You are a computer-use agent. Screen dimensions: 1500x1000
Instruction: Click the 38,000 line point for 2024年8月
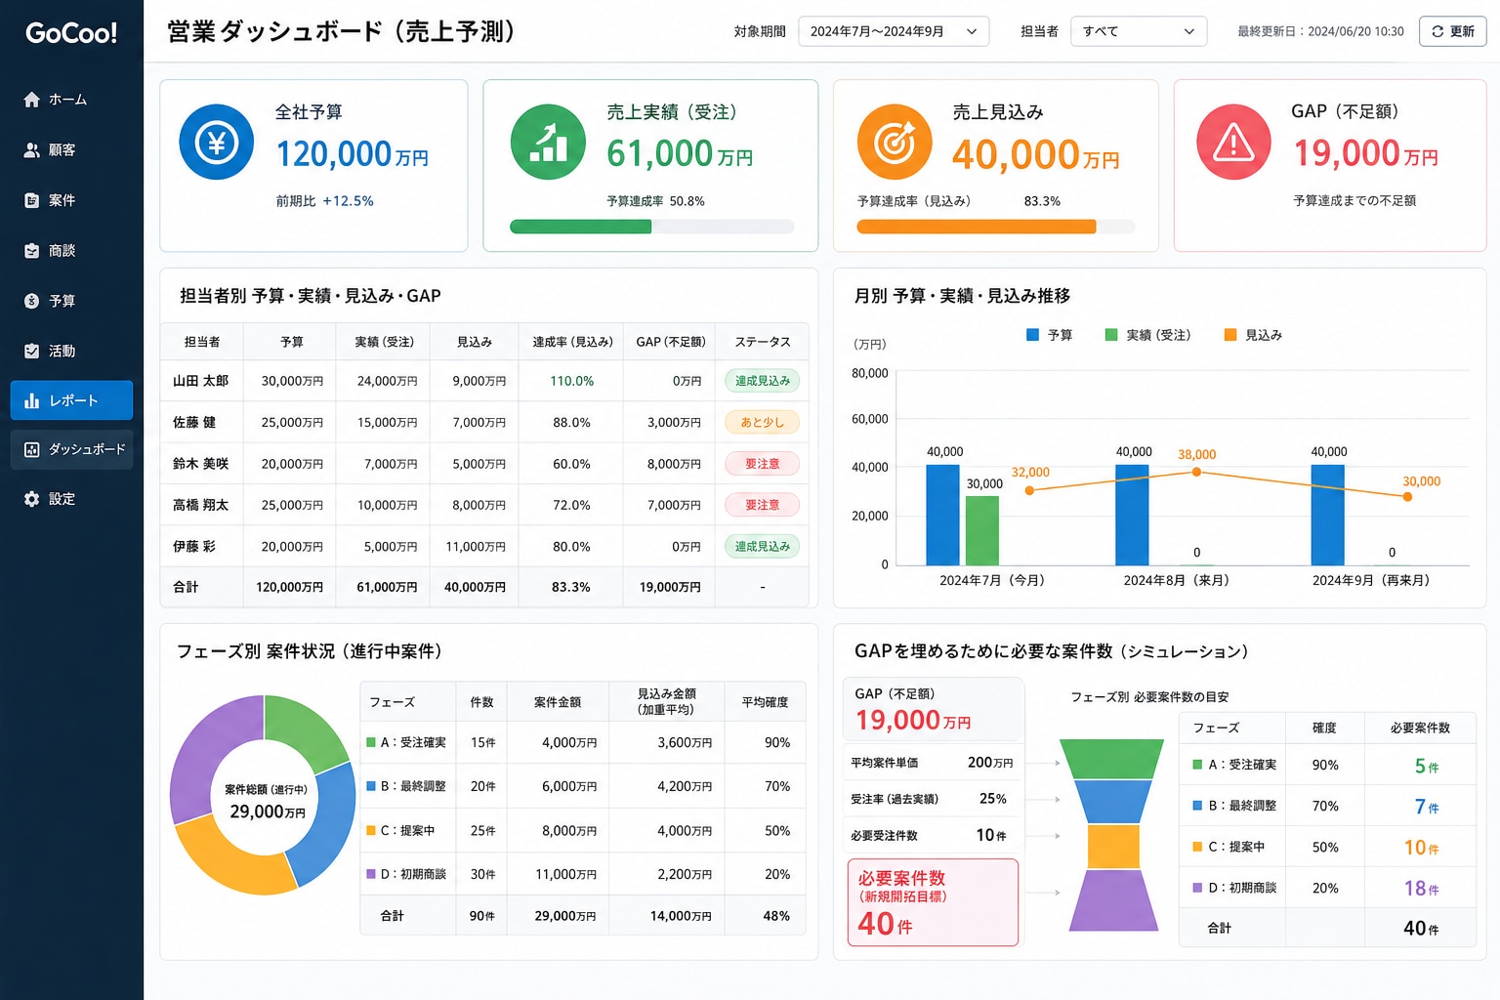[1196, 472]
